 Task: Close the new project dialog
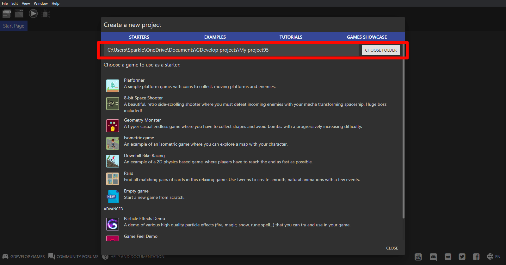392,248
